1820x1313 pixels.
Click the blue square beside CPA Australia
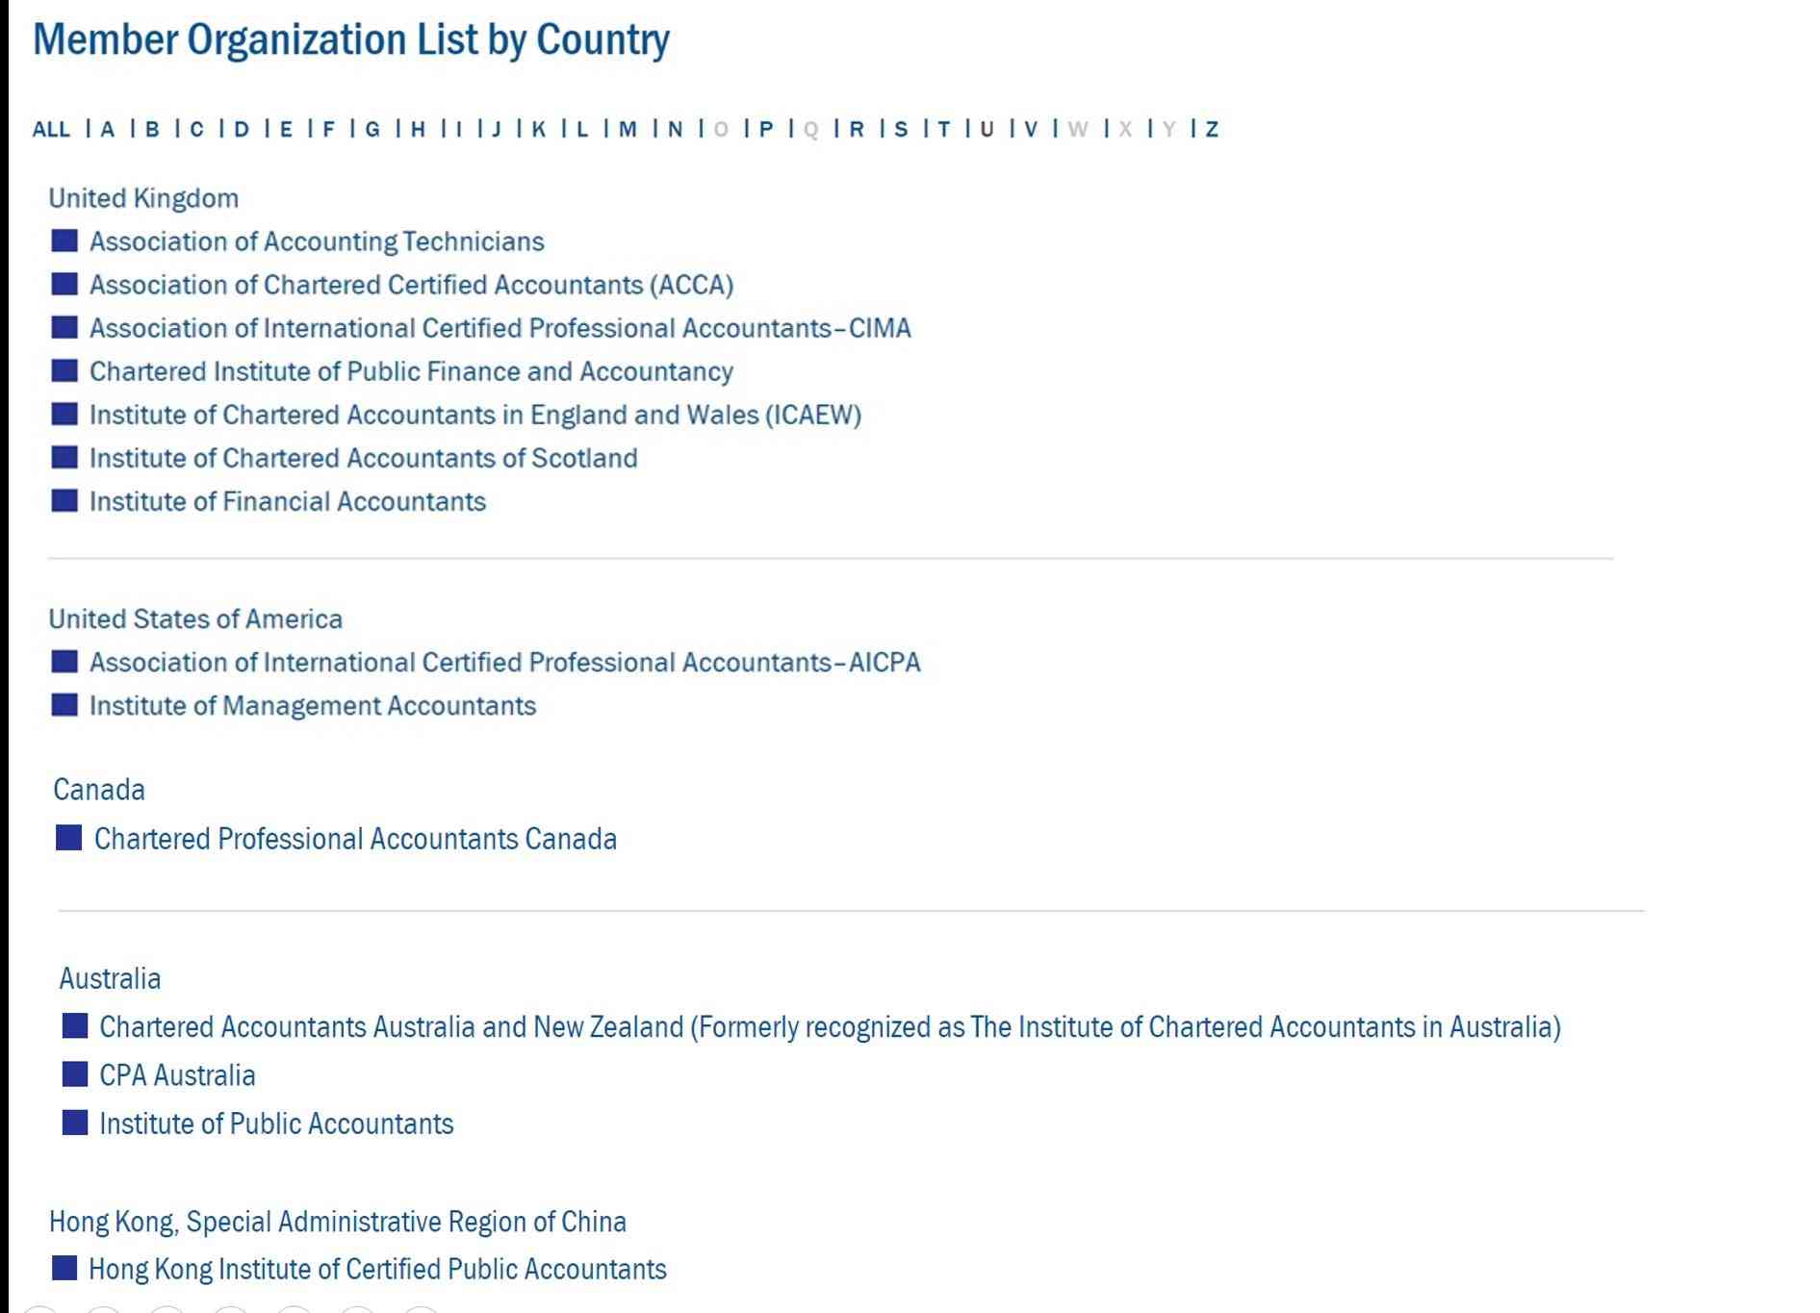pyautogui.click(x=75, y=1074)
